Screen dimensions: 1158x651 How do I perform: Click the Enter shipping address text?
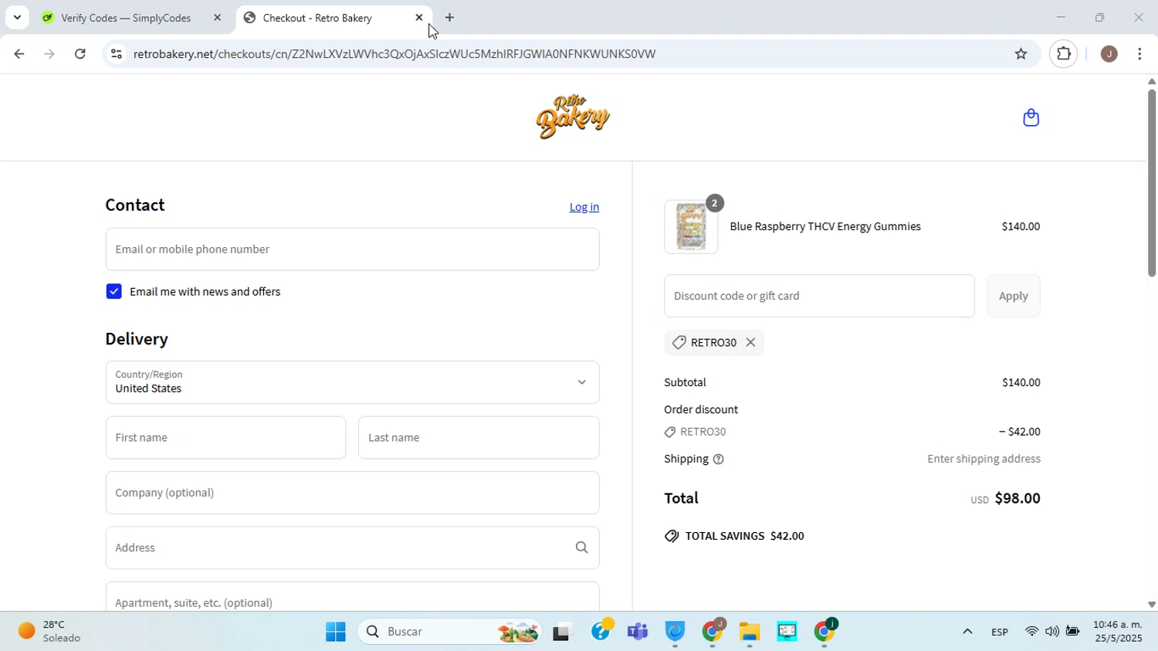point(984,459)
